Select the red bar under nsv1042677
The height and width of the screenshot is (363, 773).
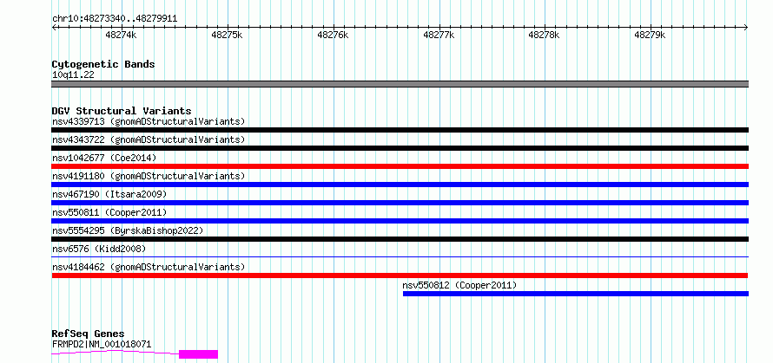tap(400, 166)
